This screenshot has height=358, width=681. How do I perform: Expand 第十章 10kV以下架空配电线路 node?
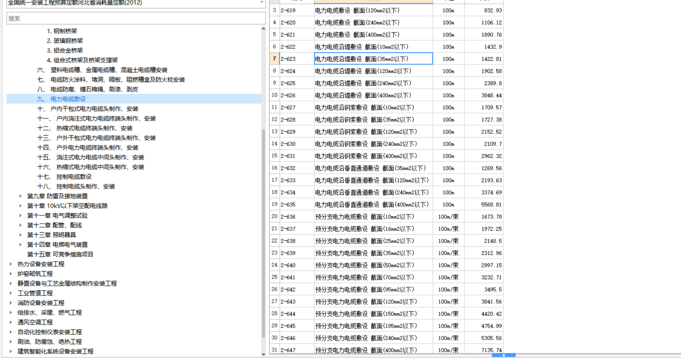tap(21, 206)
